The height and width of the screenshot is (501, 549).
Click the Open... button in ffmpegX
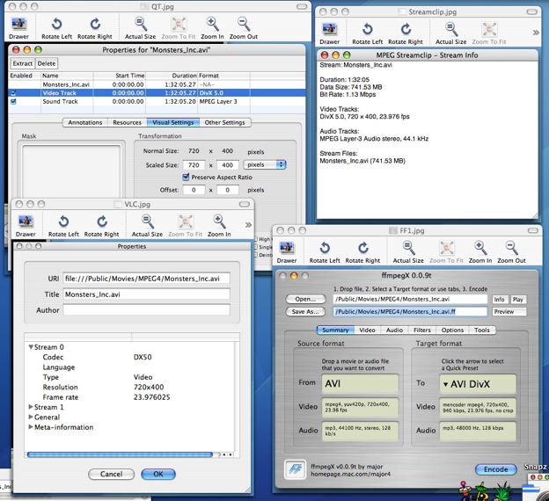coord(305,299)
